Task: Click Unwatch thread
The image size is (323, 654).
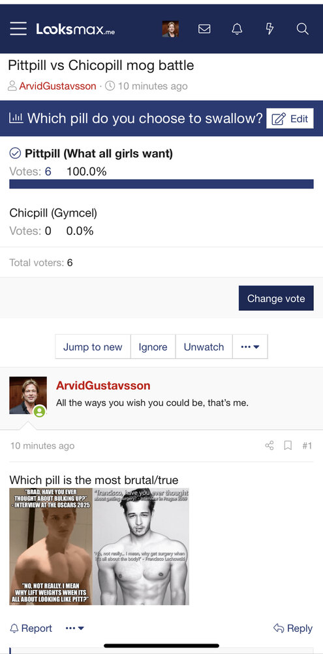Action: click(204, 347)
